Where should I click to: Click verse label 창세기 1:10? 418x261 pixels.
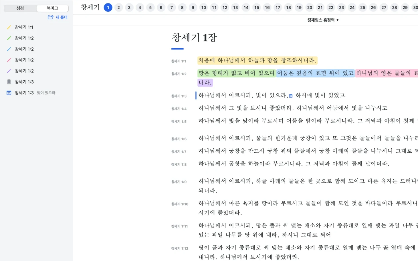(x=180, y=204)
